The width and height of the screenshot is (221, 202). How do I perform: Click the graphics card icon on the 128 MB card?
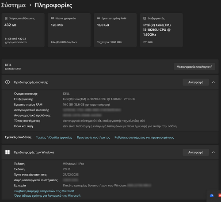53,18
